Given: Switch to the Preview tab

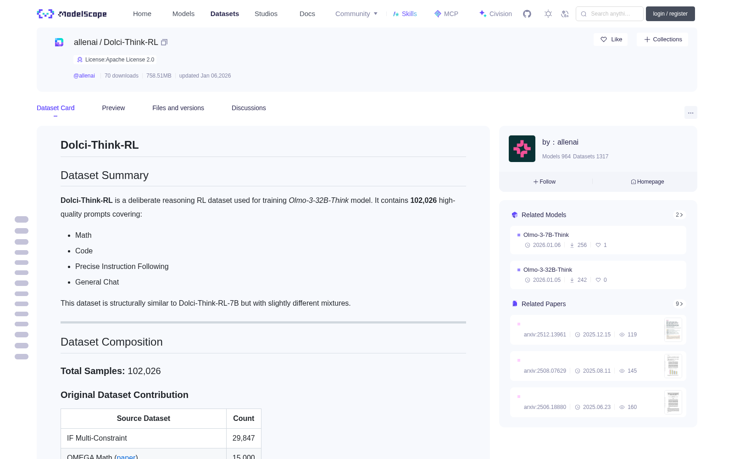Looking at the screenshot, I should [113, 108].
